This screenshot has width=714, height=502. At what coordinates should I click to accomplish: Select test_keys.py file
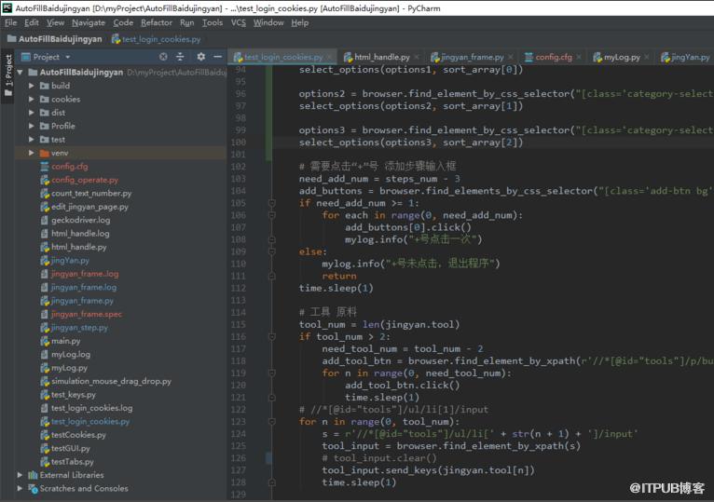click(74, 395)
